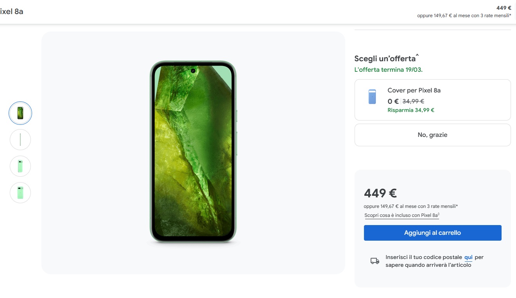Click the header monthly installments text
The width and height of the screenshot is (516, 298).
(464, 16)
